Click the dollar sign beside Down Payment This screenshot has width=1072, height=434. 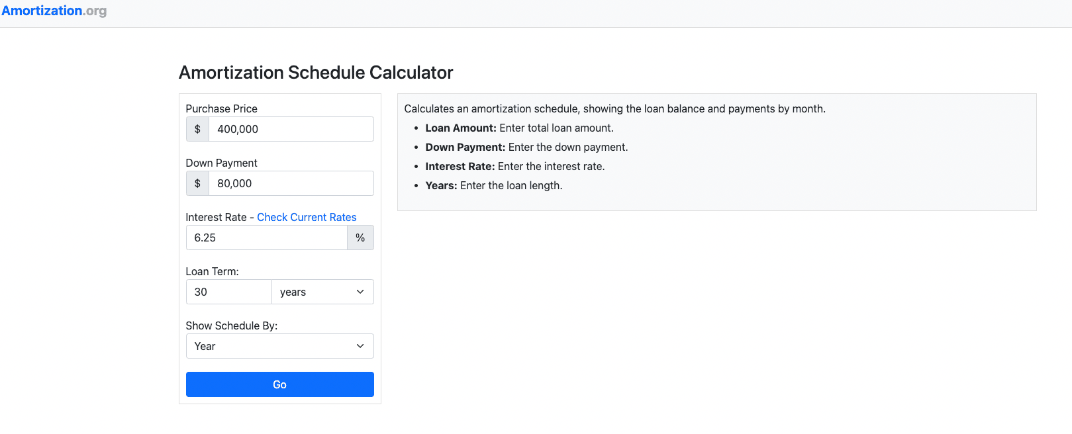click(x=197, y=183)
